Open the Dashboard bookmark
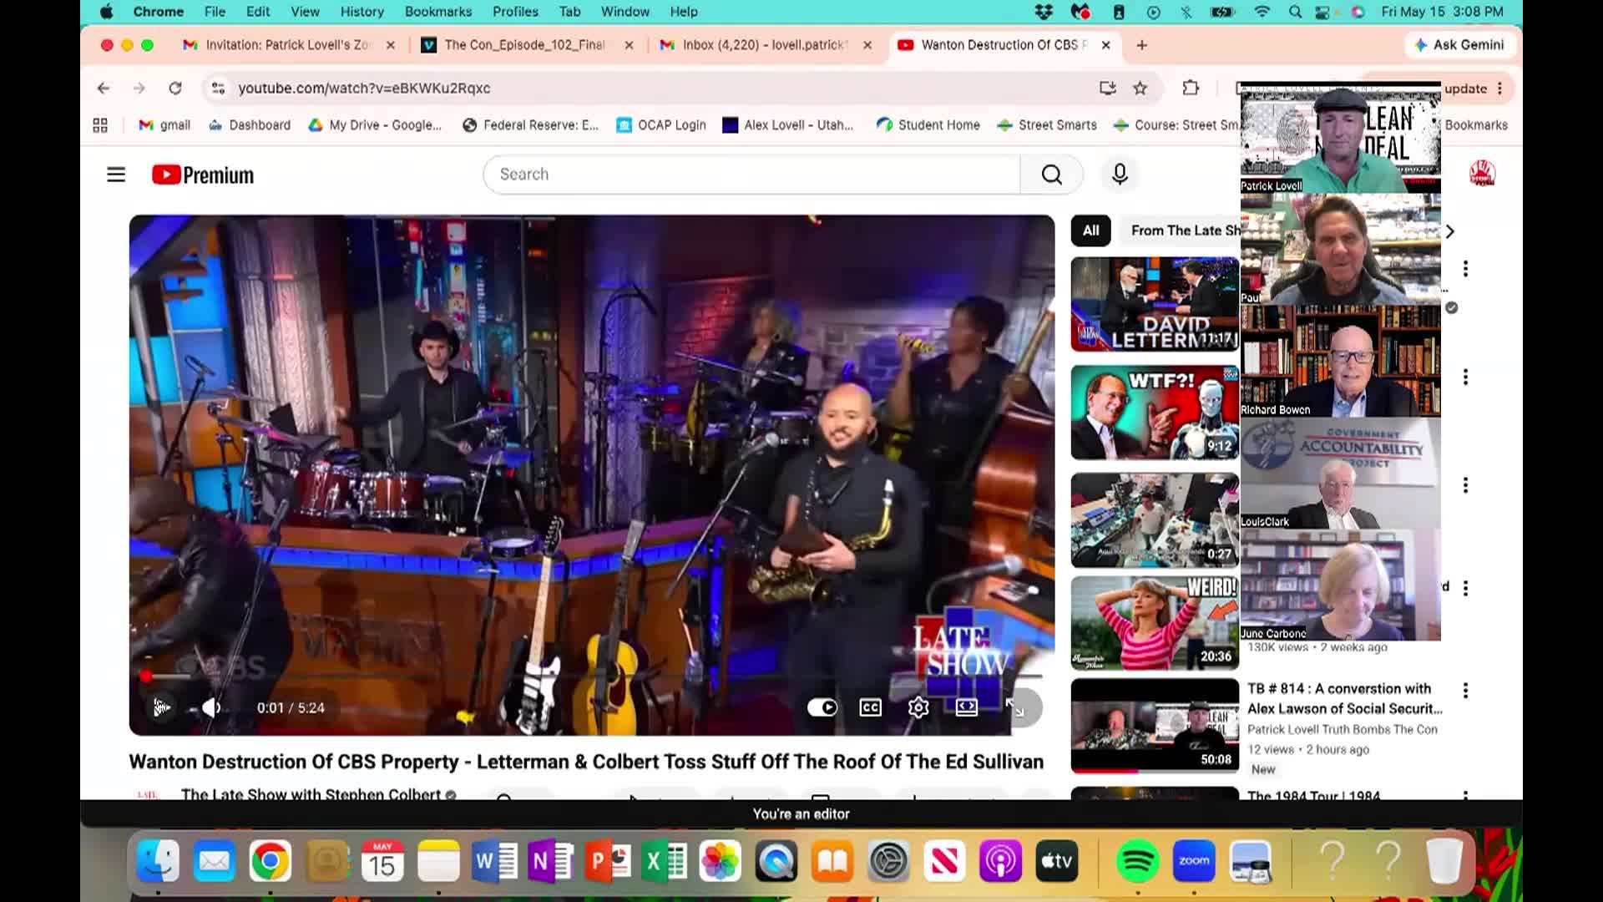The width and height of the screenshot is (1603, 902). 250,125
